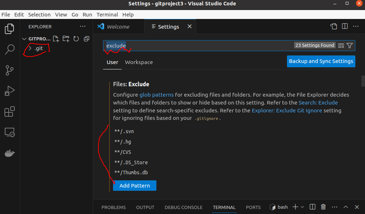
Task: Click the settings editor scrollbar thumb
Action: [363, 81]
